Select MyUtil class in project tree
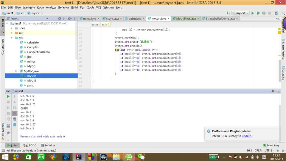The width and height of the screenshot is (286, 161). pyautogui.click(x=31, y=80)
